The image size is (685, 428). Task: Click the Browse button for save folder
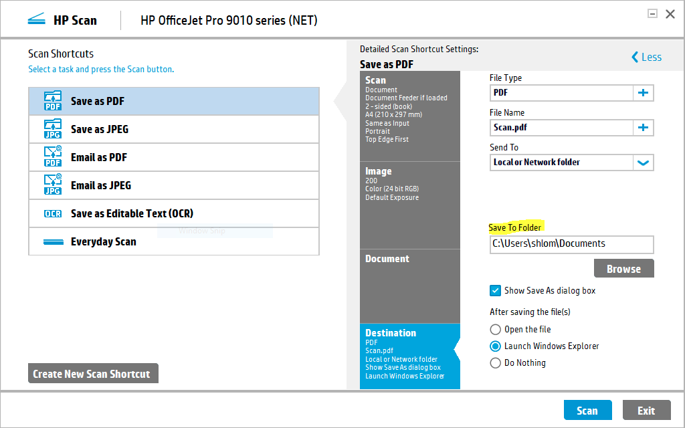click(x=623, y=268)
